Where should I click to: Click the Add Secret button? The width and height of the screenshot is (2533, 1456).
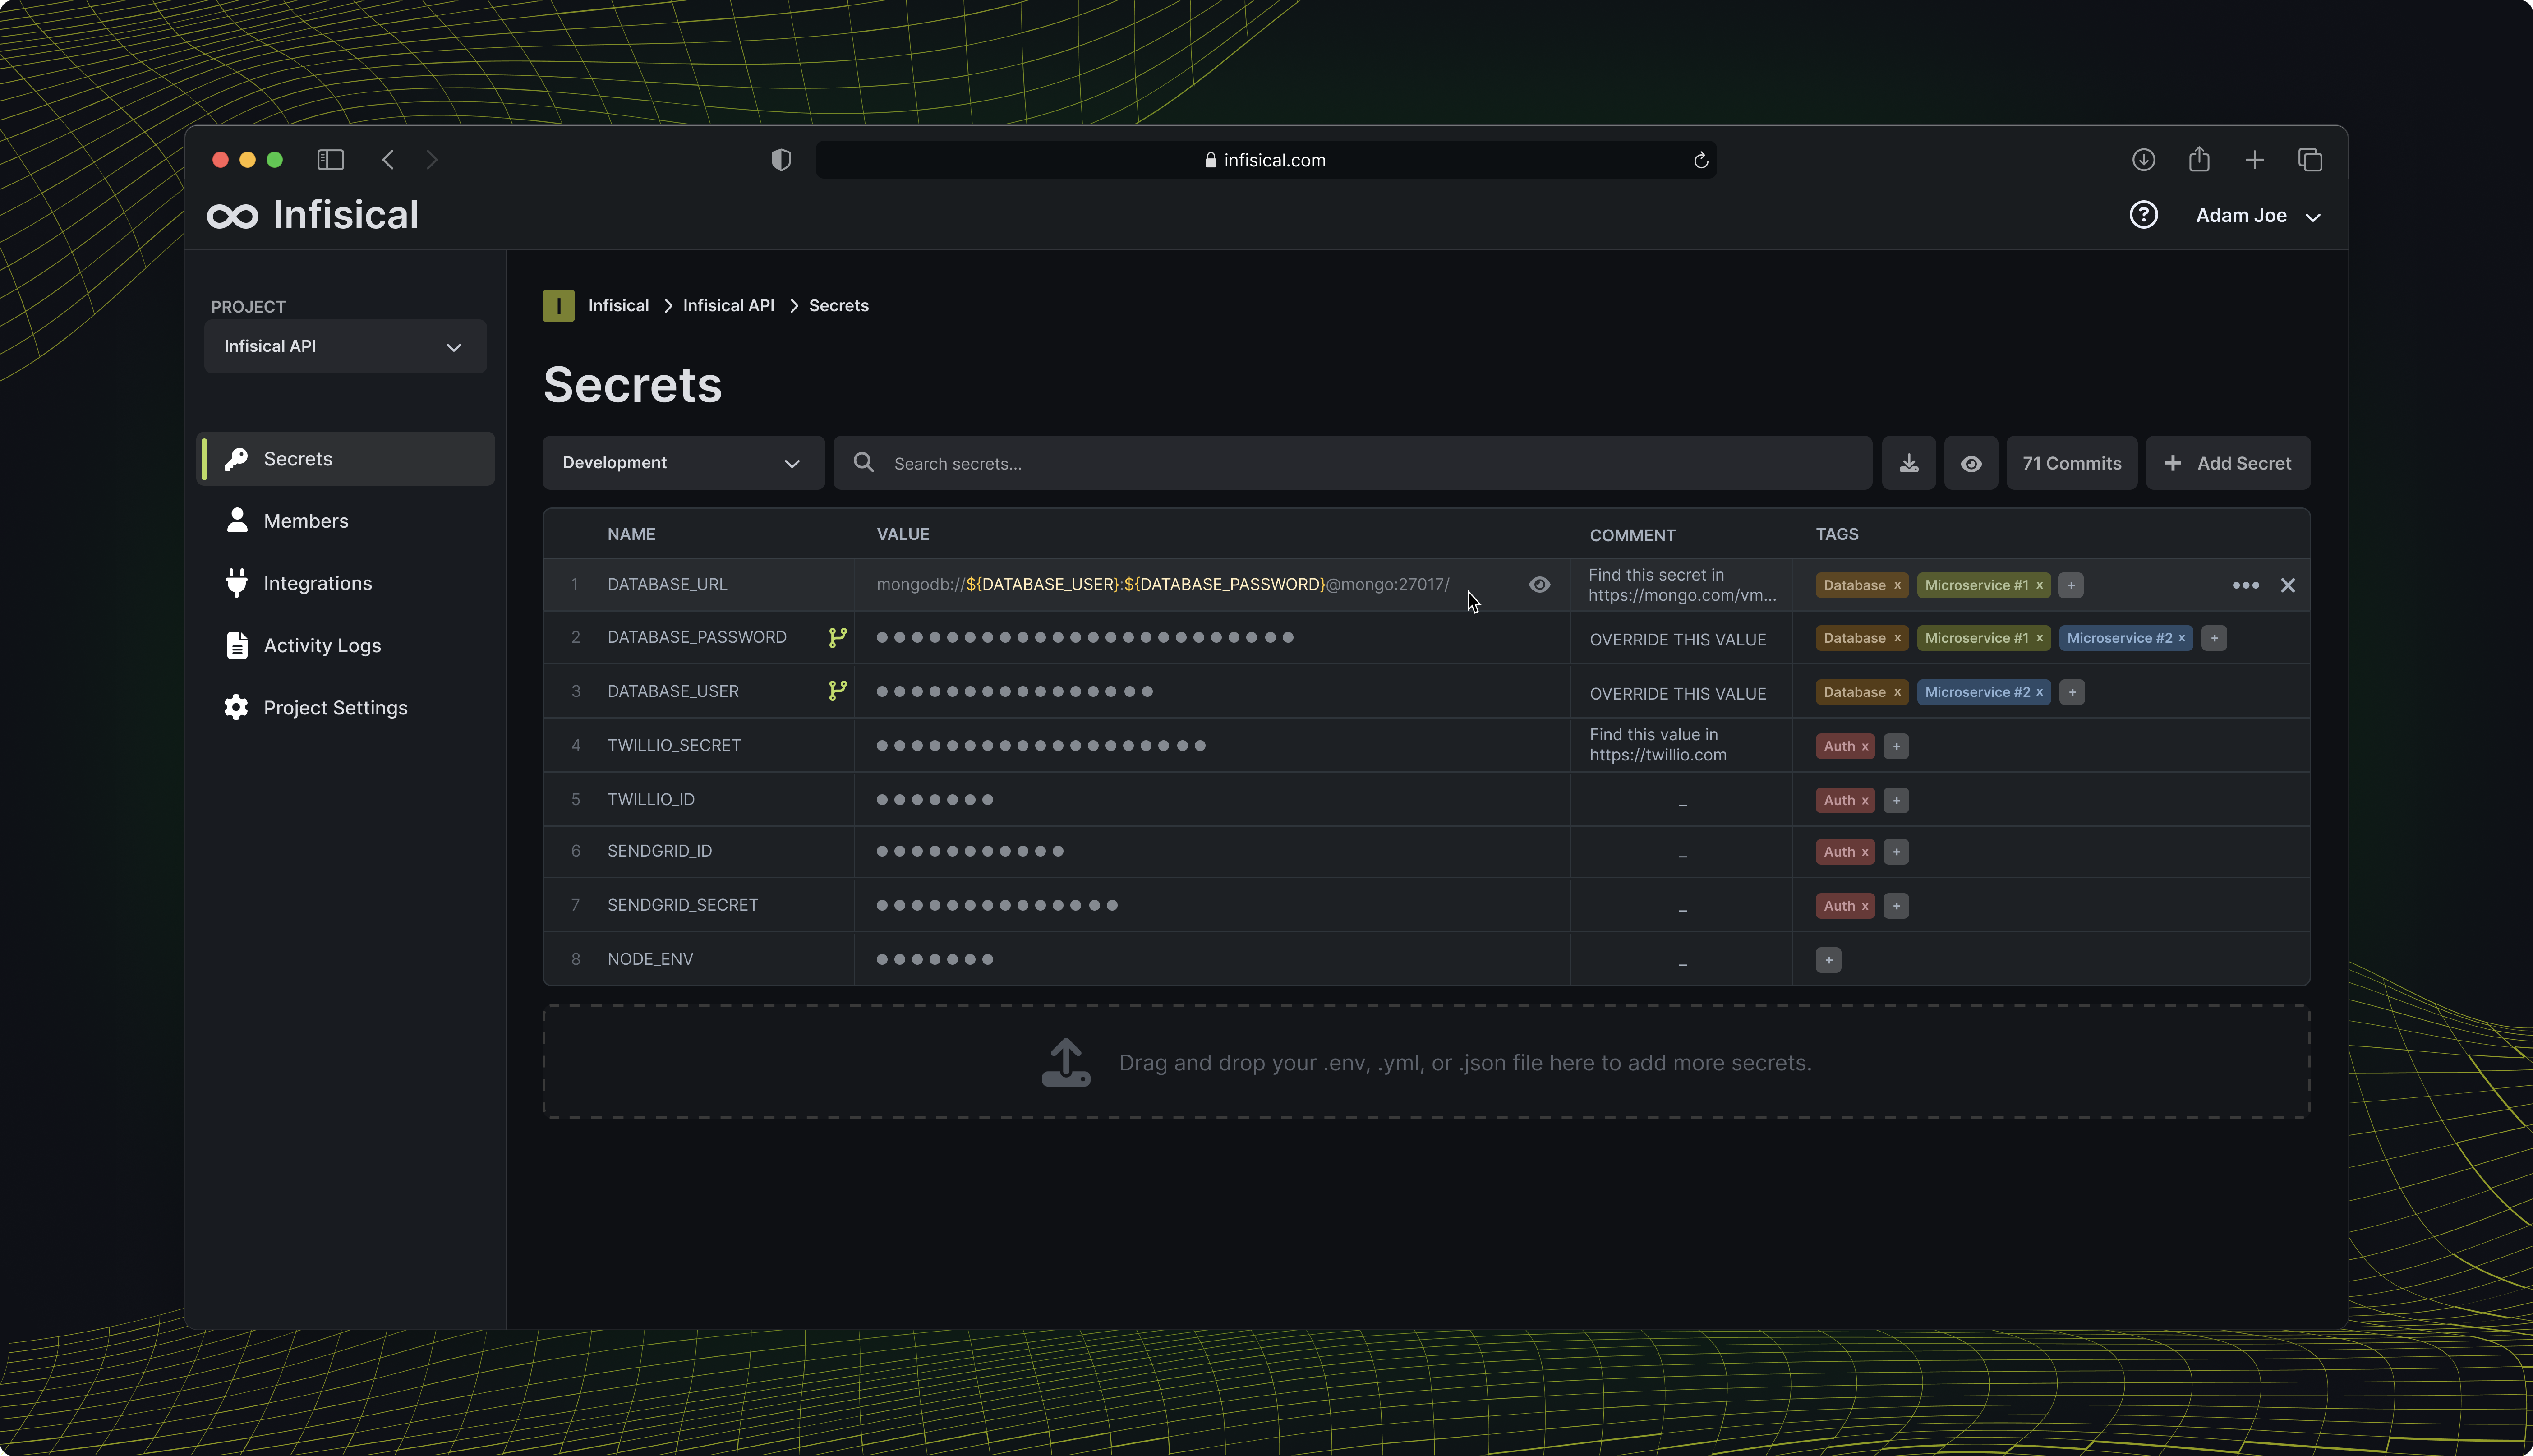[x=2227, y=463]
